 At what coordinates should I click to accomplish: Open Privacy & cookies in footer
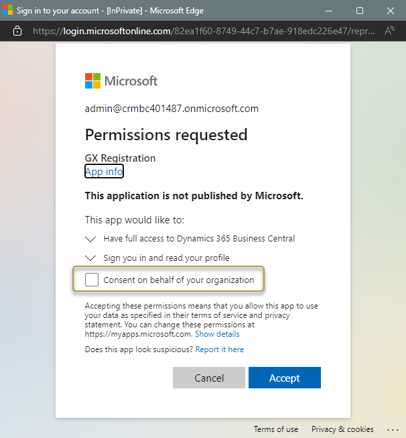pyautogui.click(x=342, y=429)
